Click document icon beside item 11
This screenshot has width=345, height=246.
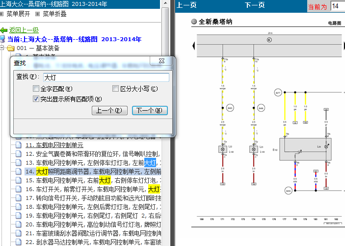coord(19,145)
